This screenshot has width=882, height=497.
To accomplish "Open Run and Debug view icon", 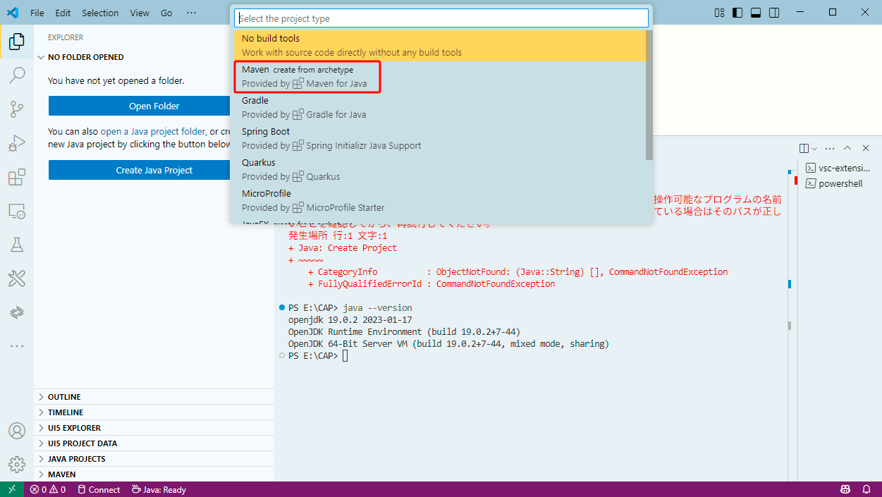I will (x=17, y=142).
